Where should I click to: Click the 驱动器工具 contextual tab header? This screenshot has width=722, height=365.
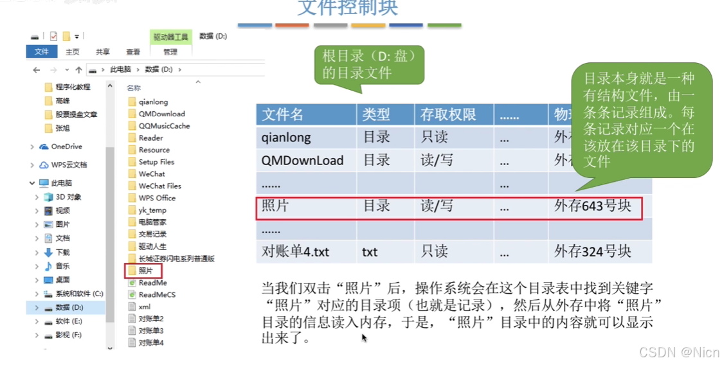(x=171, y=37)
